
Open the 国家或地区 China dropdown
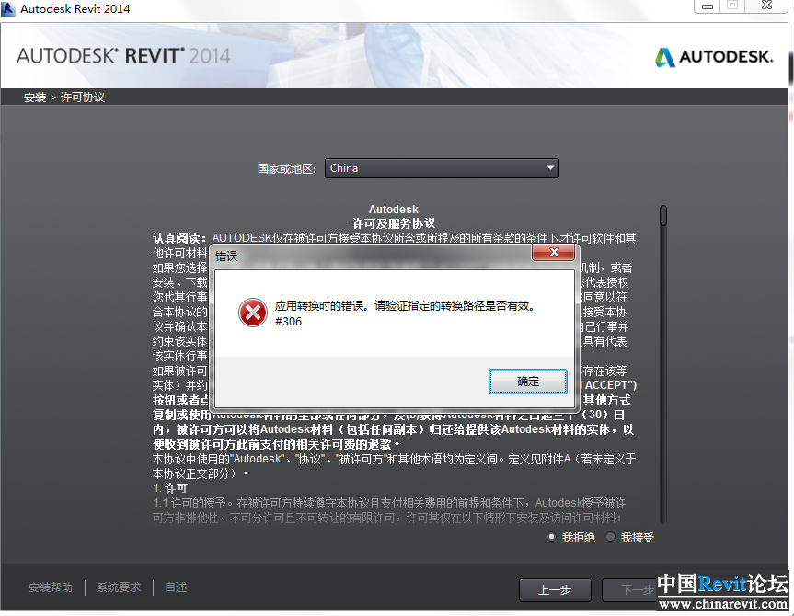point(442,168)
